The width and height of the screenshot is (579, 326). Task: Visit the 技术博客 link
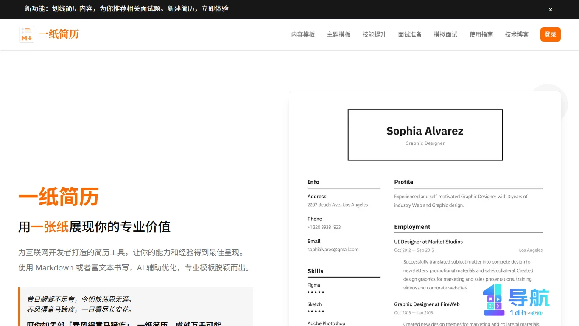click(x=517, y=34)
